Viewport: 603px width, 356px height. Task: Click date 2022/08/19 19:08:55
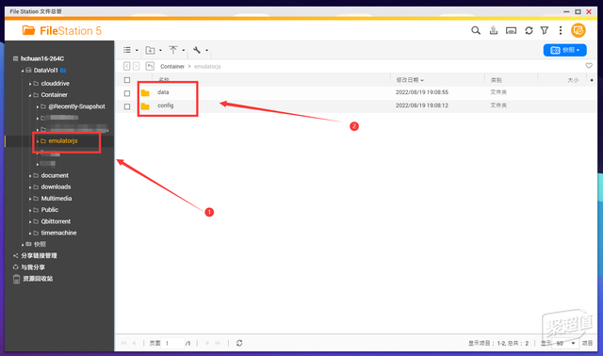(x=422, y=92)
